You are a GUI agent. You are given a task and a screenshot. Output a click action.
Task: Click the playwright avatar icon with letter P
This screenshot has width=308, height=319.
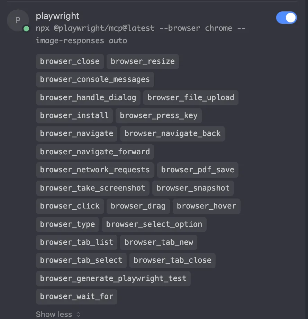coord(18,20)
